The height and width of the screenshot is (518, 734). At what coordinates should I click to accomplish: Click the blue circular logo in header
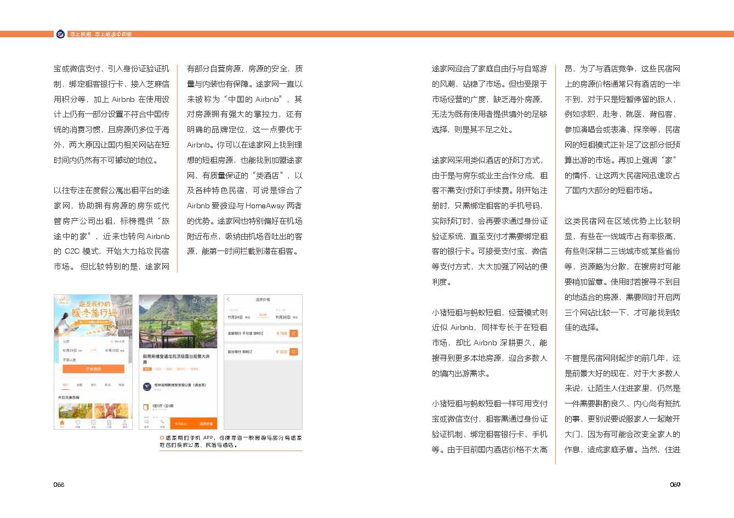[x=60, y=34]
